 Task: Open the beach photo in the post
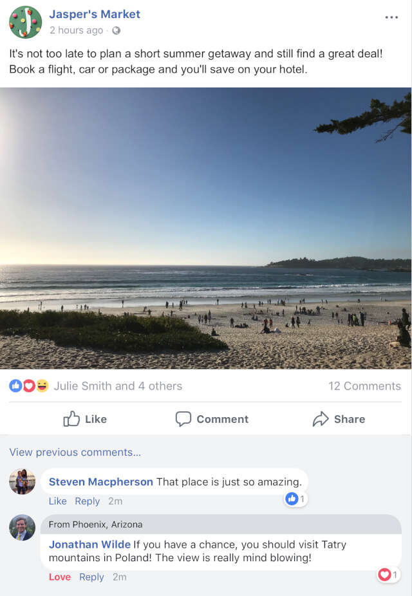(x=206, y=228)
